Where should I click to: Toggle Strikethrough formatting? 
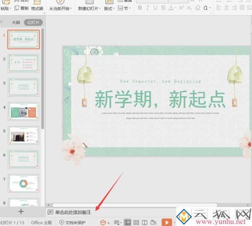click(x=163, y=8)
